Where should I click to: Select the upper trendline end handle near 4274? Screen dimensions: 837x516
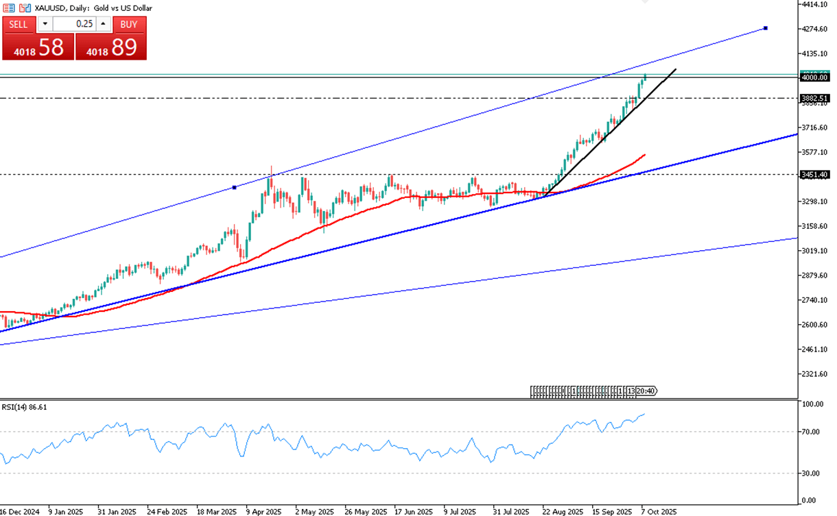pos(765,28)
